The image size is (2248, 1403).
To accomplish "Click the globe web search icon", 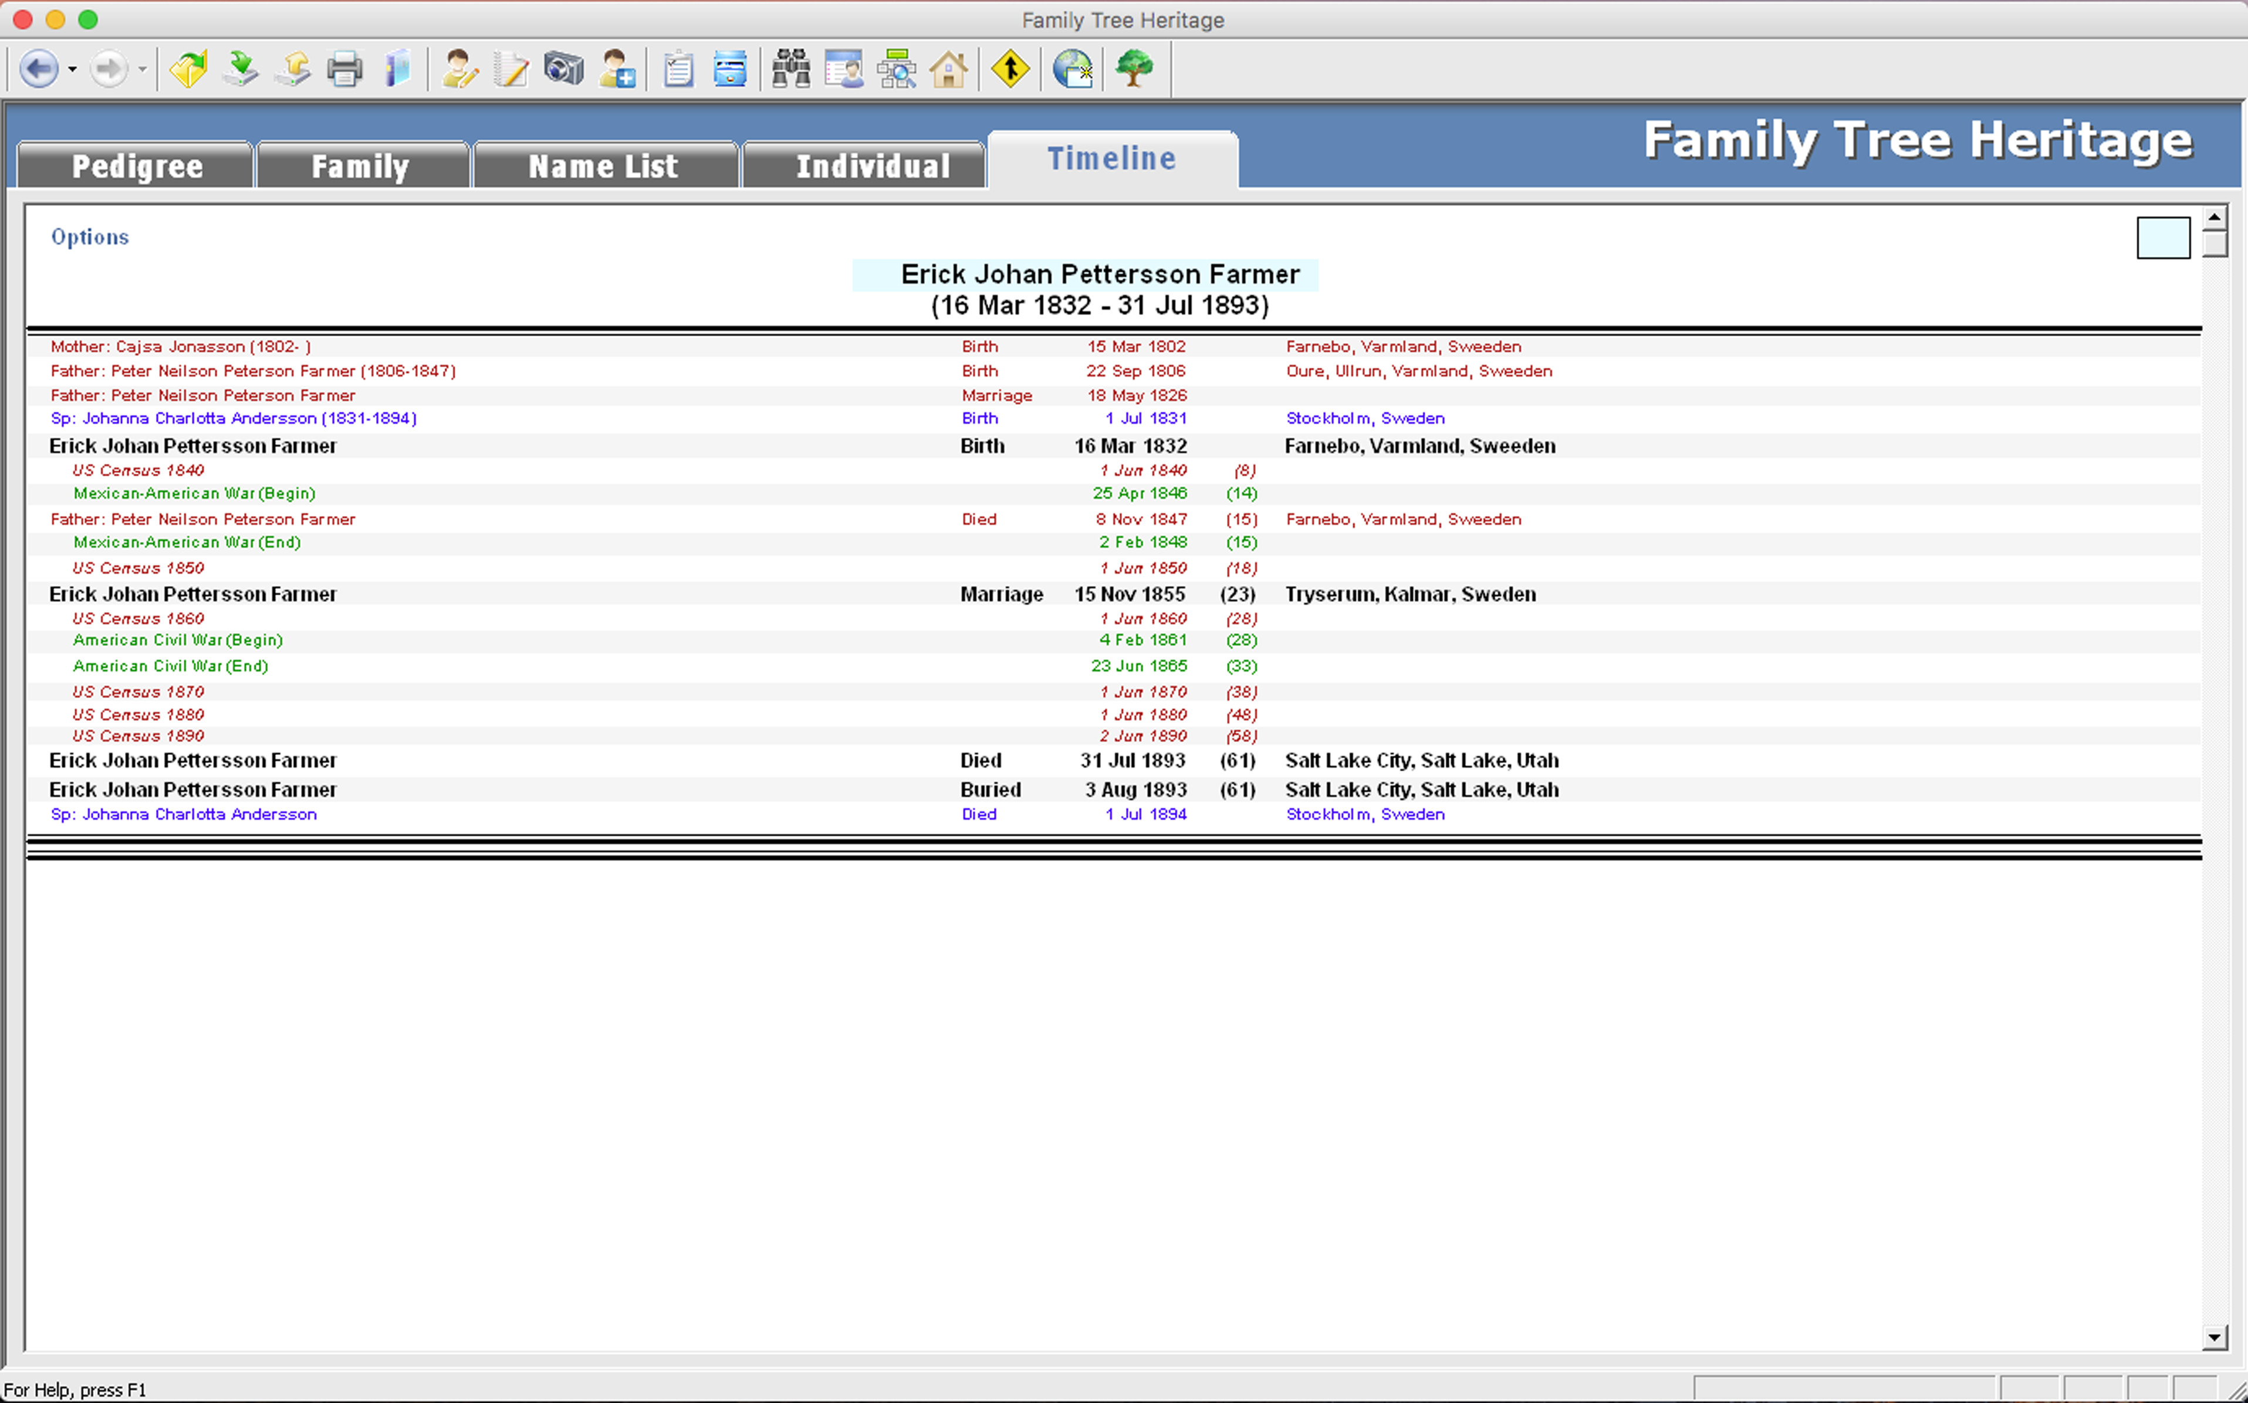I will pos(1072,69).
